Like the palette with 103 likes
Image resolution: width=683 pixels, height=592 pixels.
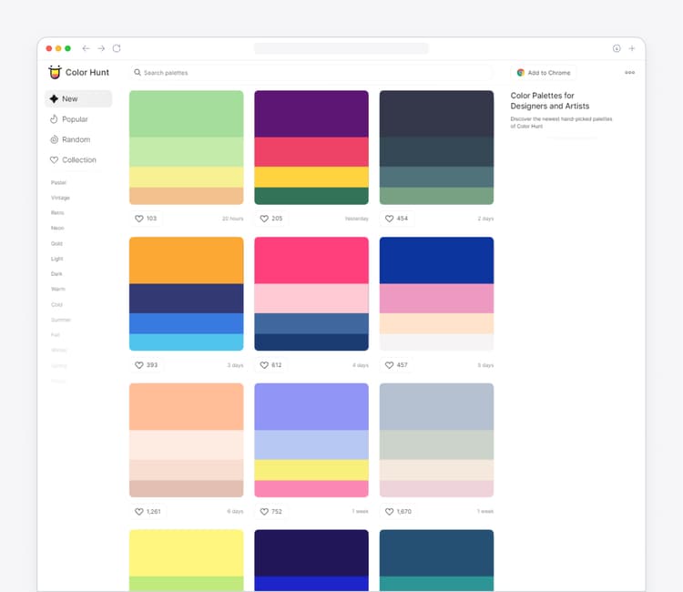coord(139,219)
